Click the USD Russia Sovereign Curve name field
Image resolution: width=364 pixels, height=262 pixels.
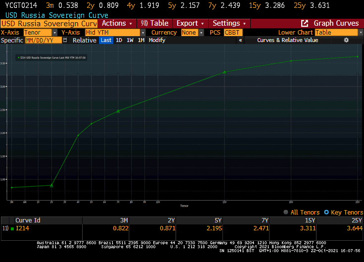click(49, 23)
